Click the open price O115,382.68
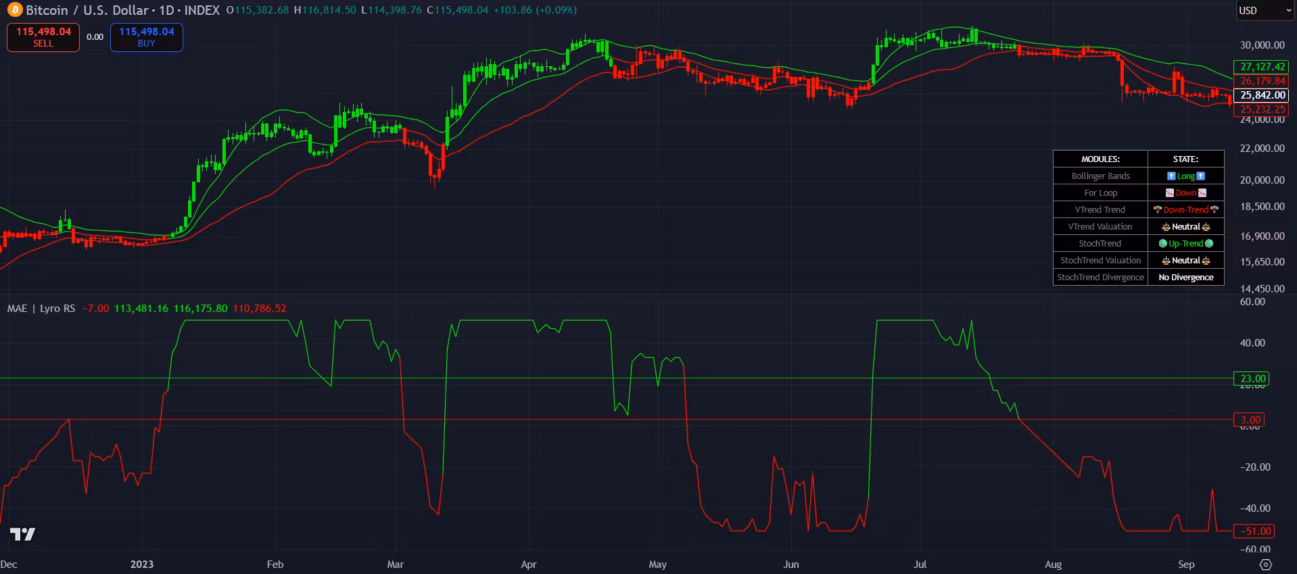This screenshot has height=574, width=1297. 258,10
